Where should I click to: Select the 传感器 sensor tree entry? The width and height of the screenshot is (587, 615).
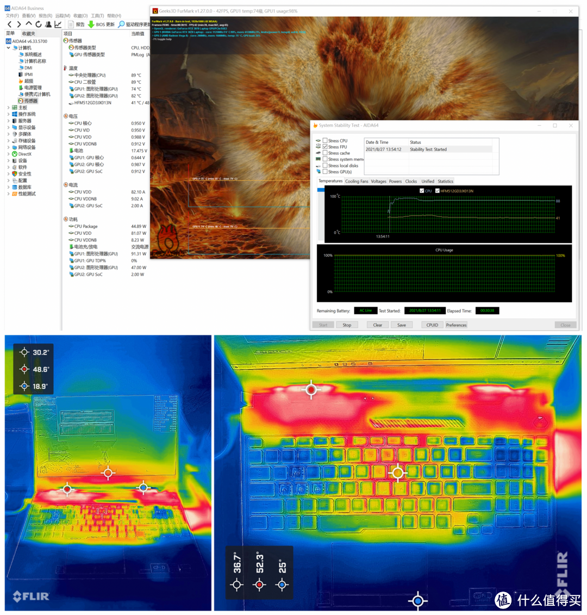(30, 101)
